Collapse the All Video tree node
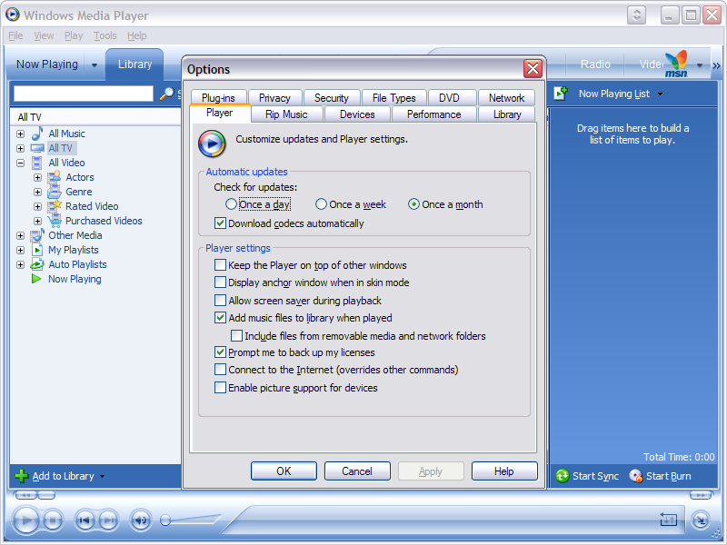 pos(20,163)
